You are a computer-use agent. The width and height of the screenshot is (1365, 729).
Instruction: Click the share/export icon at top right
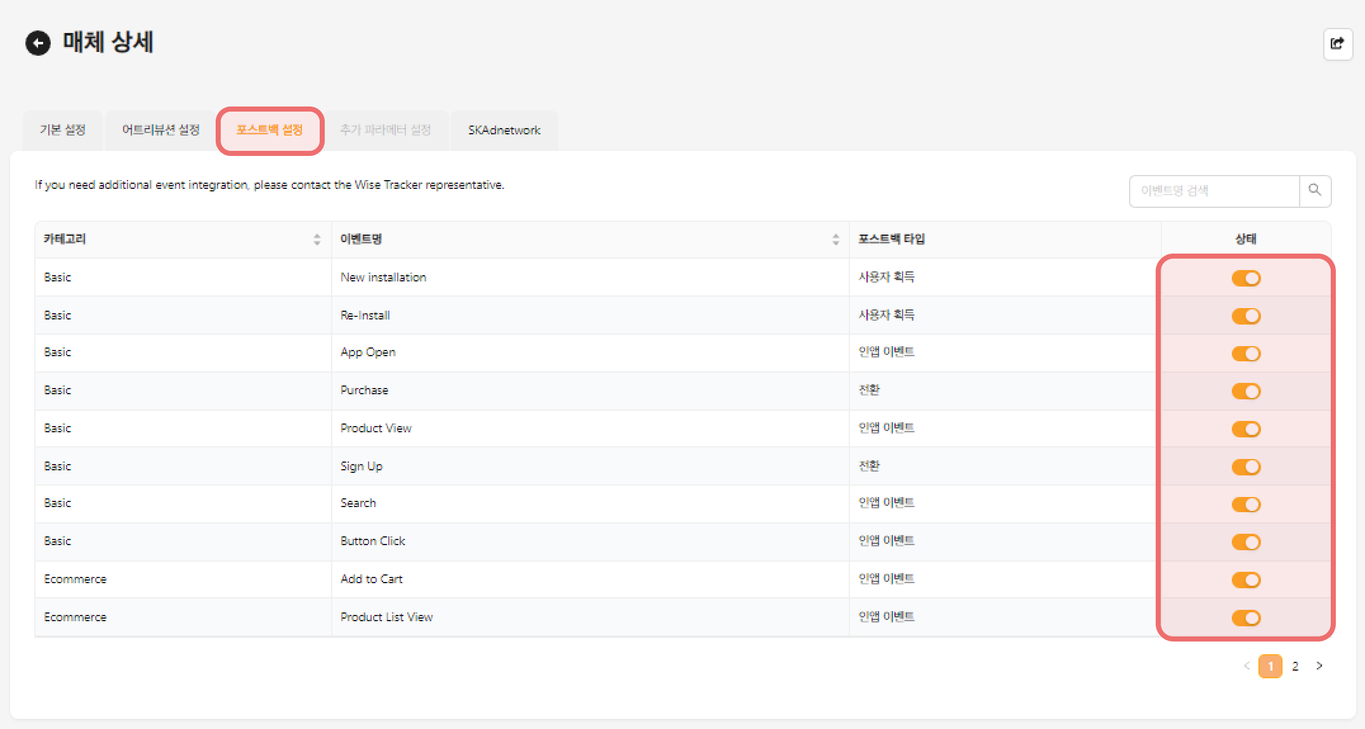coord(1337,44)
